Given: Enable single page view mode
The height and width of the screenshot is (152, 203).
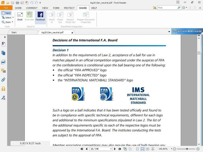Looking at the screenshot, I should click(x=138, y=149).
